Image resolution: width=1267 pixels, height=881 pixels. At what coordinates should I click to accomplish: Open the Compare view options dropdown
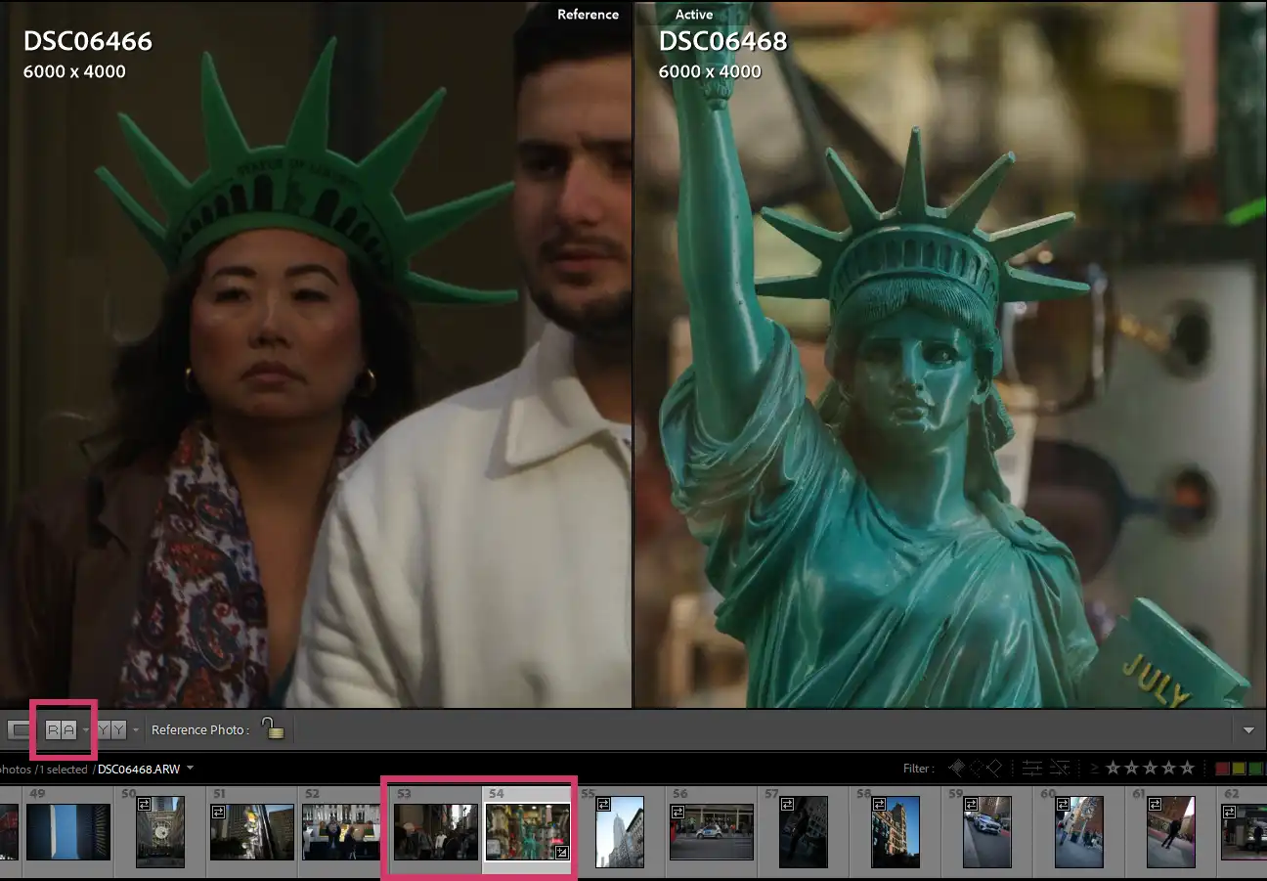[x=135, y=728]
